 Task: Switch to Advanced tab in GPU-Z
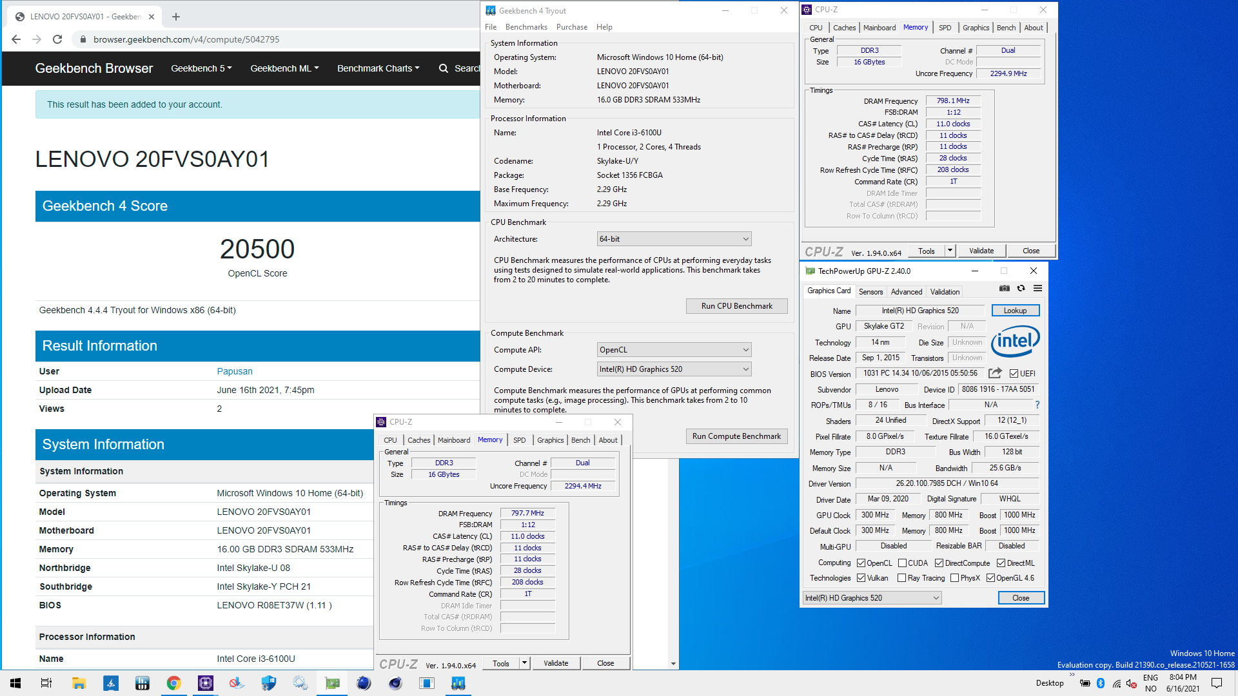[x=906, y=292]
